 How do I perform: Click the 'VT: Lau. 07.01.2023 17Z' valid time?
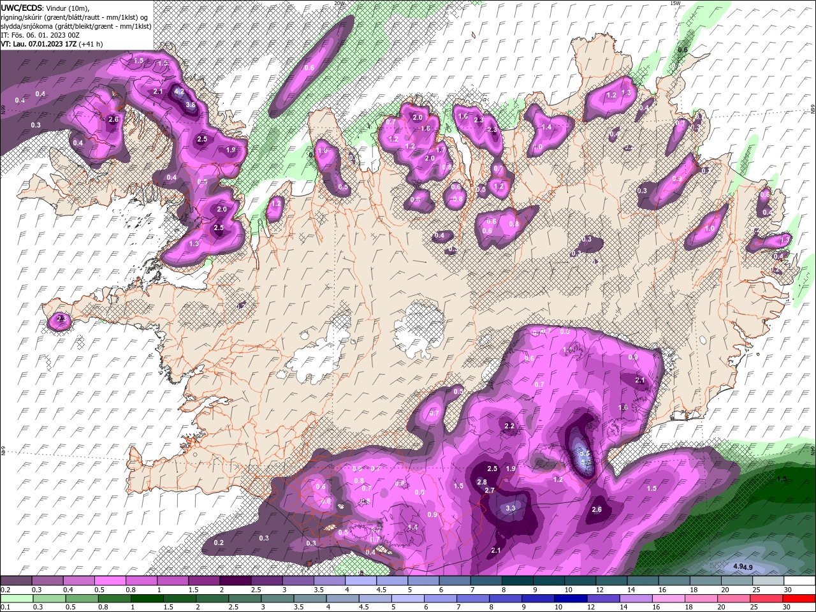(39, 44)
